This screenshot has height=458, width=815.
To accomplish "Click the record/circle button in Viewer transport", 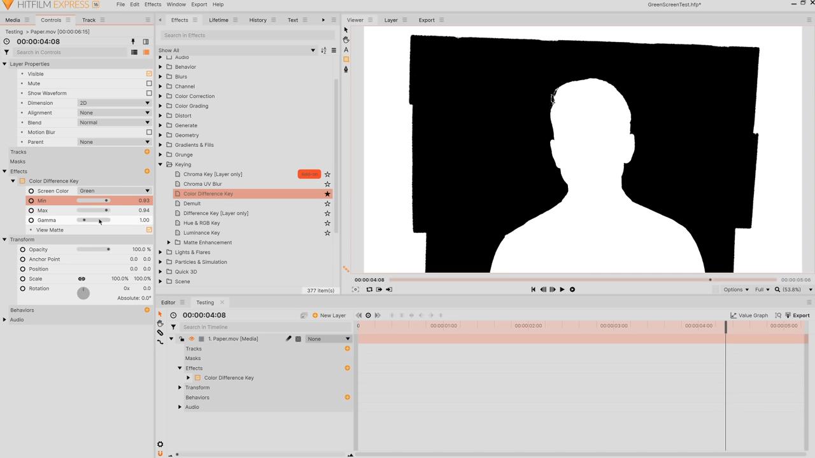I will pos(572,289).
